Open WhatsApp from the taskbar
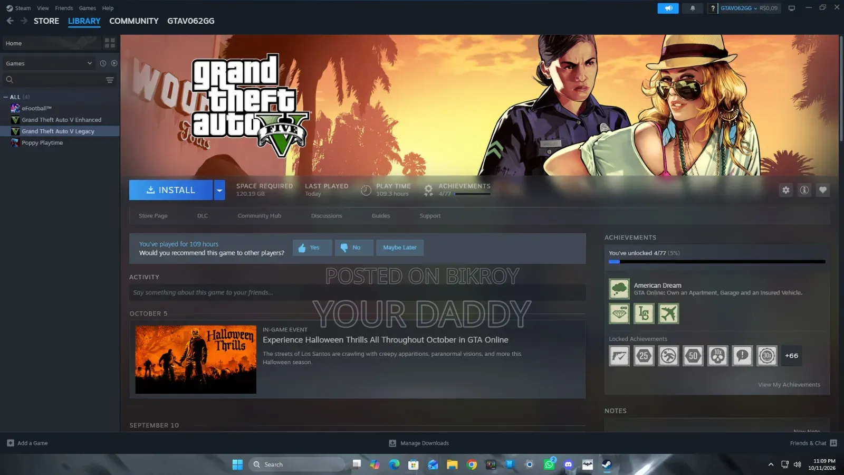 (x=549, y=464)
